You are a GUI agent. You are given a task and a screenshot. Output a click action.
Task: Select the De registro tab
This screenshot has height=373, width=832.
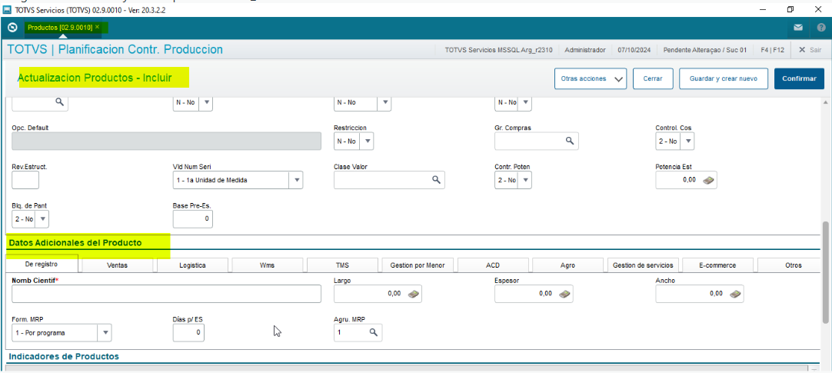click(42, 264)
